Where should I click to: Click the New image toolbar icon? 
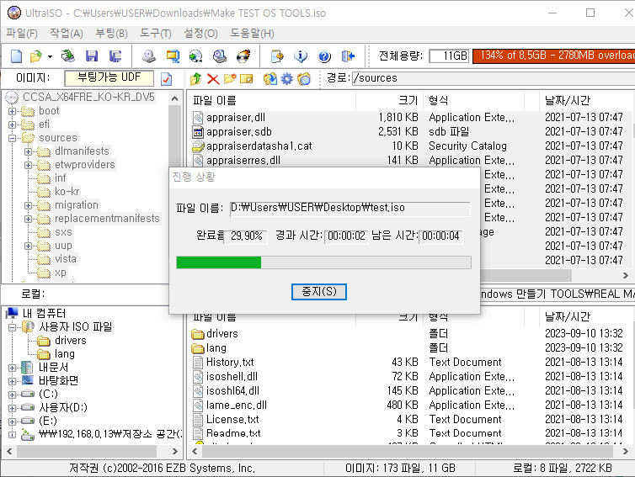pos(16,56)
